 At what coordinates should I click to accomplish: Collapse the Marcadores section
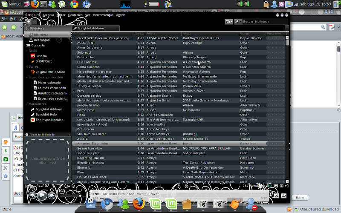26,104
